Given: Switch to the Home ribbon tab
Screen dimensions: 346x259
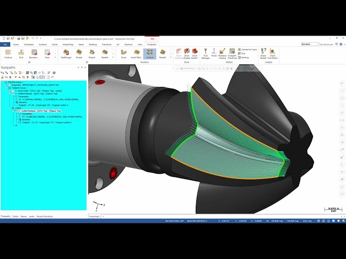Looking at the screenshot, I should point(16,44).
